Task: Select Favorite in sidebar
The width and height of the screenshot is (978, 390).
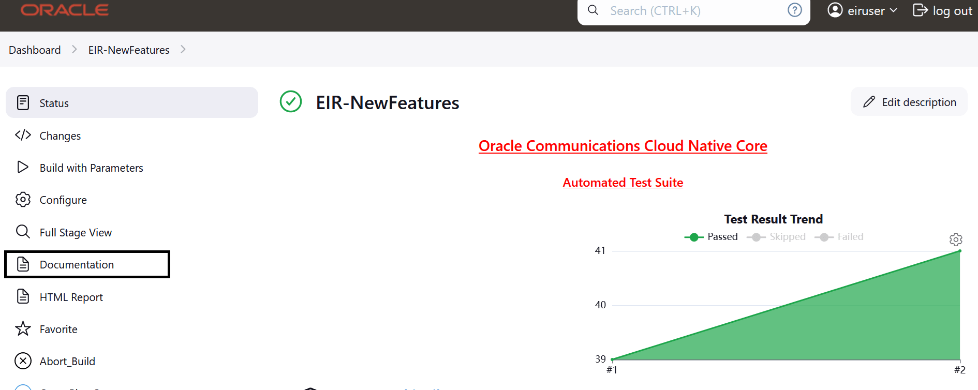Action: [x=132, y=328]
